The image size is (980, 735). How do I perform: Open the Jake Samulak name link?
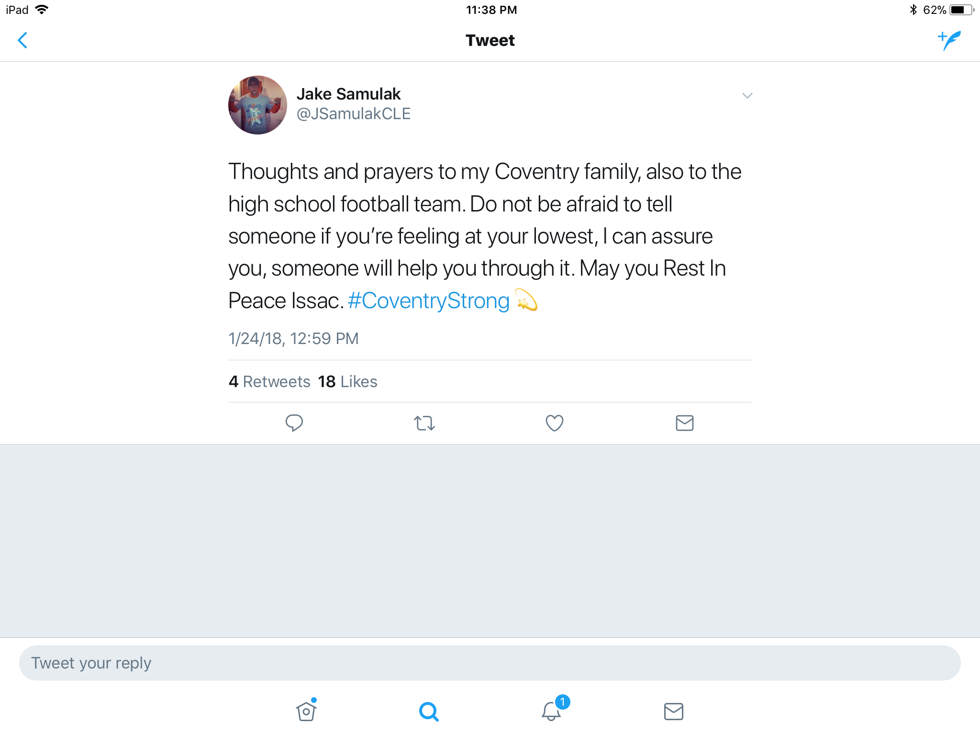pyautogui.click(x=348, y=94)
